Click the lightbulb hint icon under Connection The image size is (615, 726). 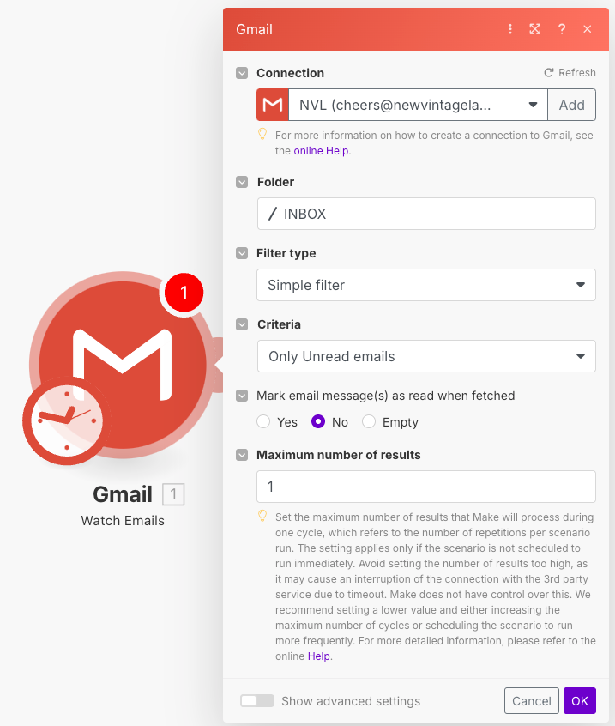(x=262, y=134)
